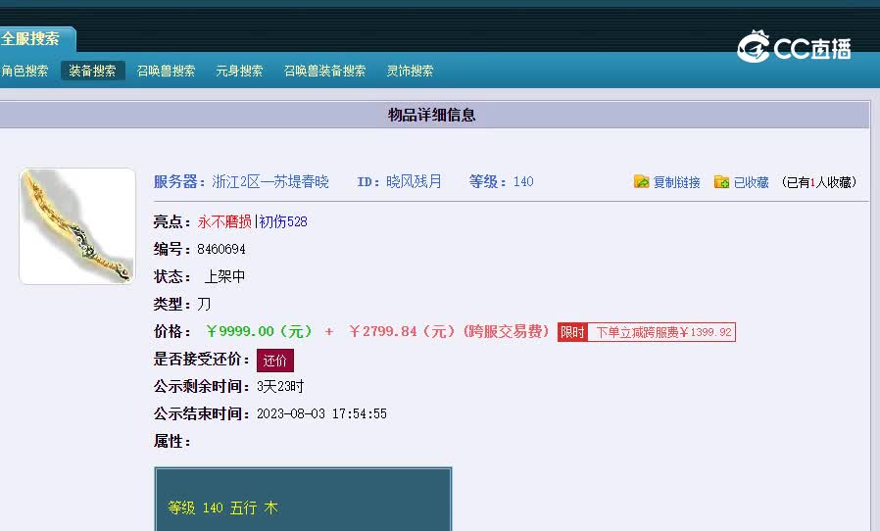
Task: Switch to 角色搜索 menu item
Action: tap(24, 71)
